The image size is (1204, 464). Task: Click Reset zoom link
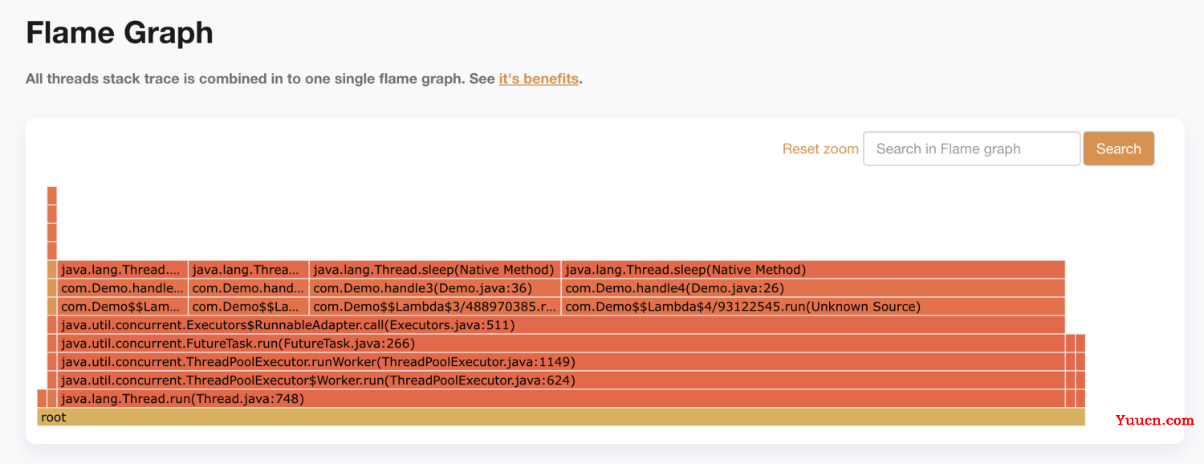(820, 149)
